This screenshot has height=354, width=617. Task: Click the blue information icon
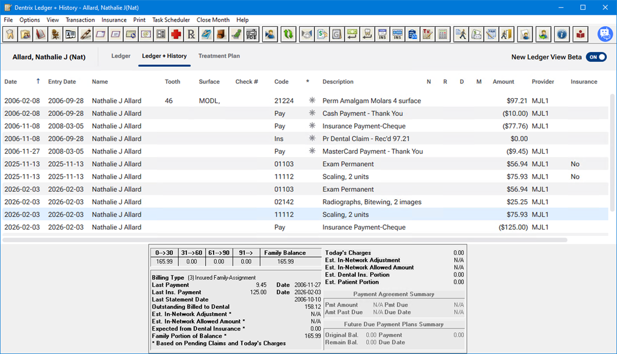pos(562,35)
